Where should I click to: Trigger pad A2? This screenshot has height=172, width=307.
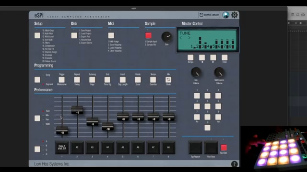coord(77,148)
